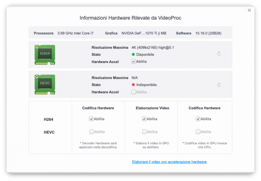Click the 'Indisponibile.' status text

tap(147, 85)
